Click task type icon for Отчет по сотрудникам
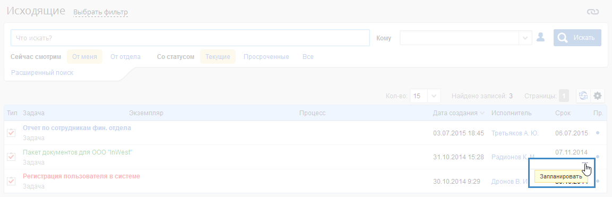This screenshot has width=612, height=197. [x=11, y=133]
